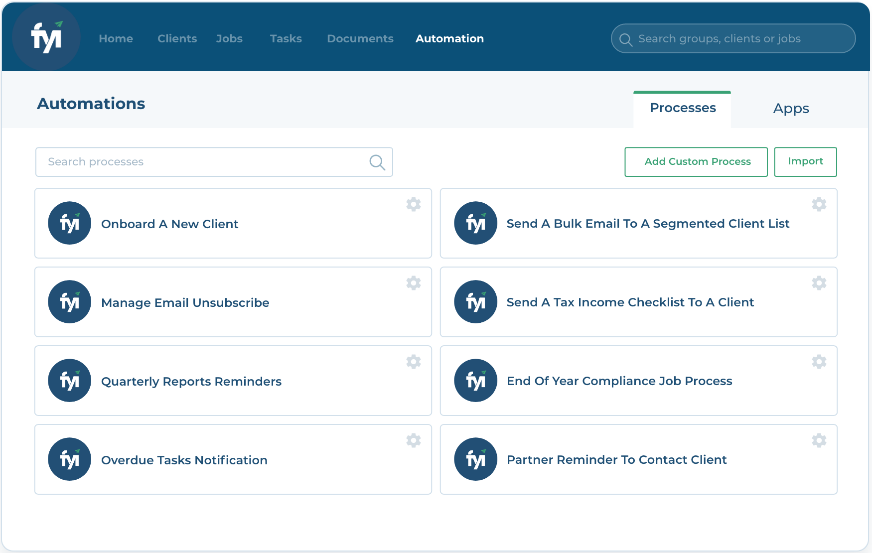Open gear icon for Manage Email Unsubscribe
The height and width of the screenshot is (553, 872).
[413, 283]
